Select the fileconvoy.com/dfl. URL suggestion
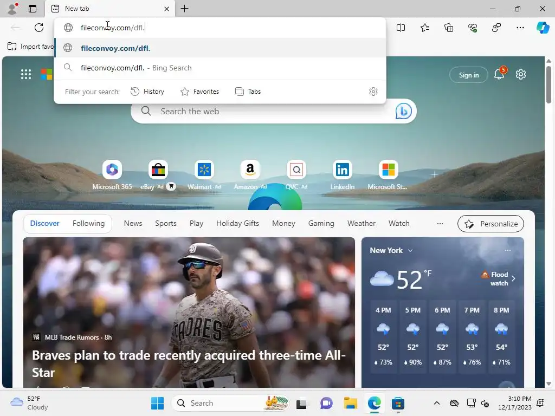Viewport: 555px width, 416px height. pos(220,48)
